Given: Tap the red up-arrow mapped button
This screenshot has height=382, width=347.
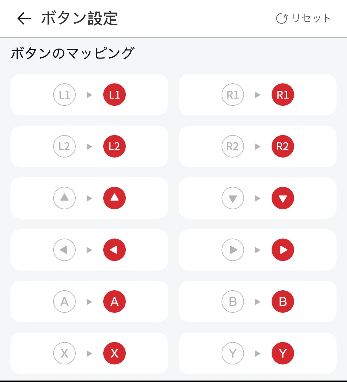Looking at the screenshot, I should (114, 198).
